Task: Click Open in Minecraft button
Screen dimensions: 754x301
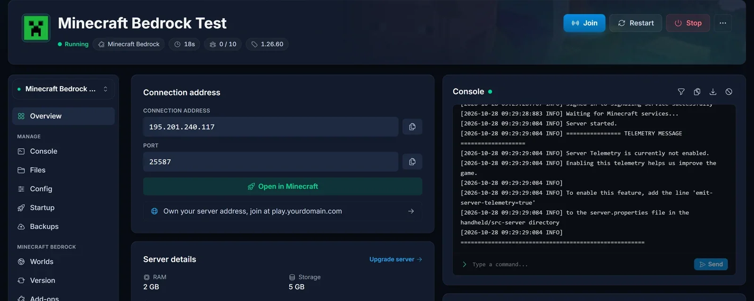Action: coord(283,187)
